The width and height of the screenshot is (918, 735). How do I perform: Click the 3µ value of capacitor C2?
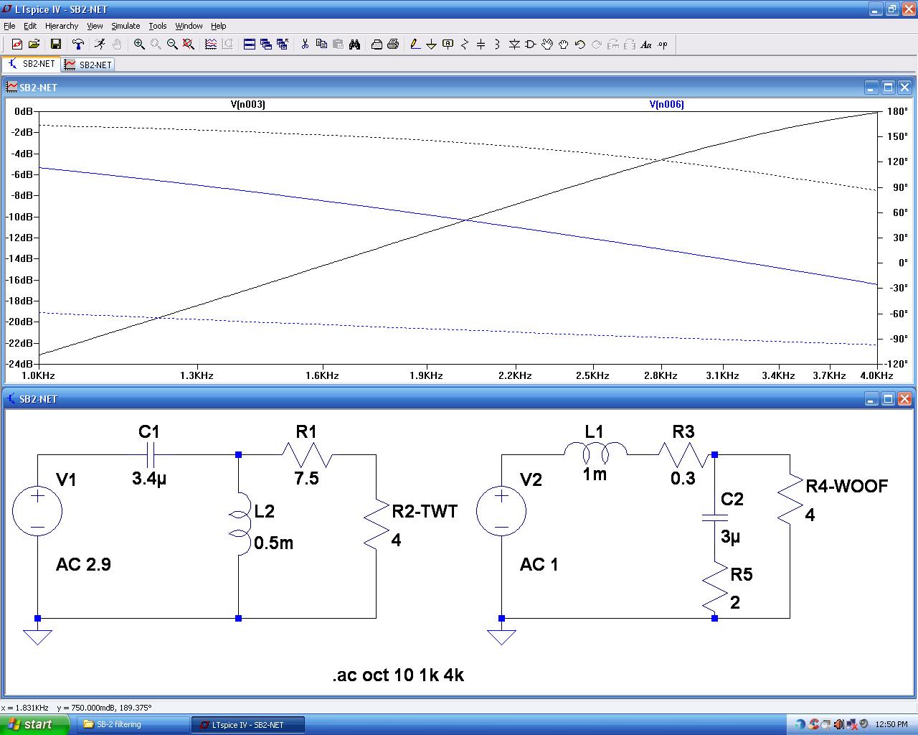pos(730,537)
